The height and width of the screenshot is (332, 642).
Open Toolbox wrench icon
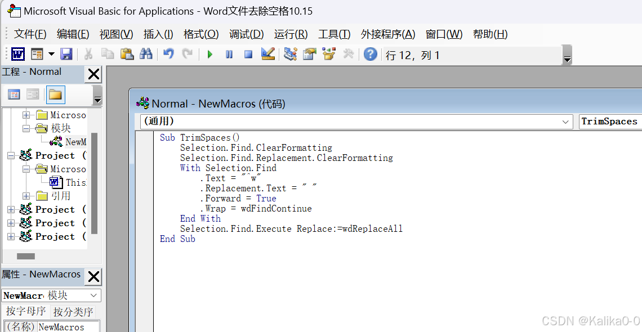pos(348,54)
